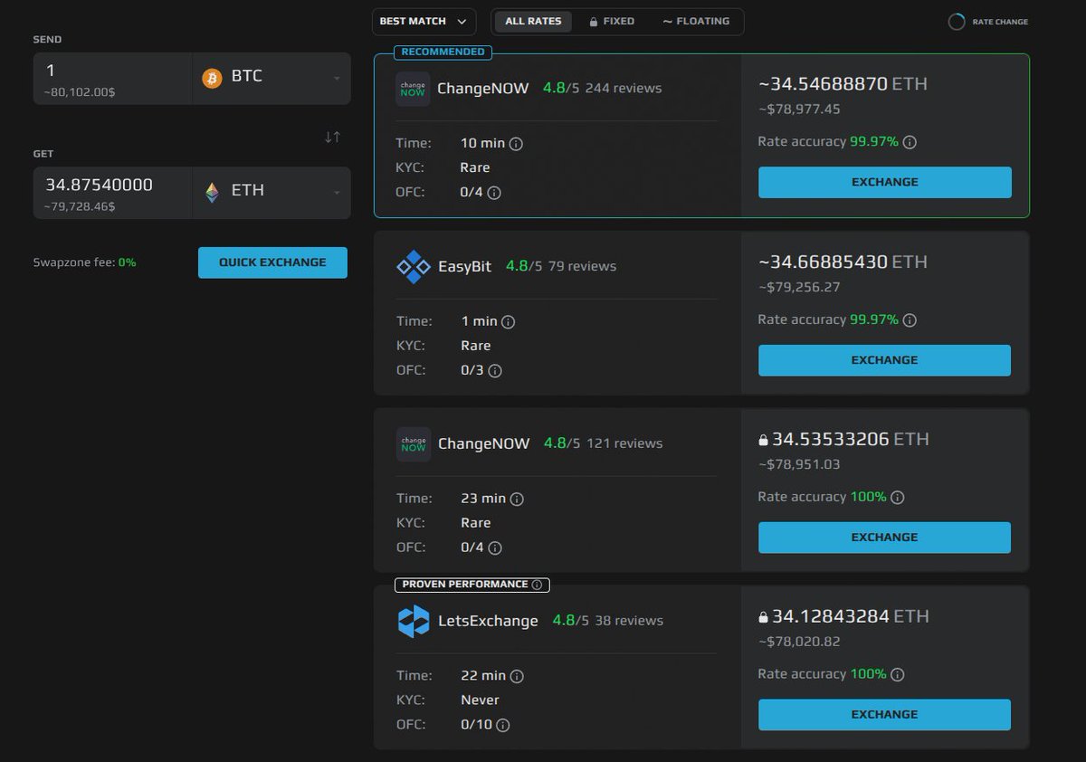Show info for EasyBit 1 min time
The height and width of the screenshot is (762, 1086).
point(508,321)
